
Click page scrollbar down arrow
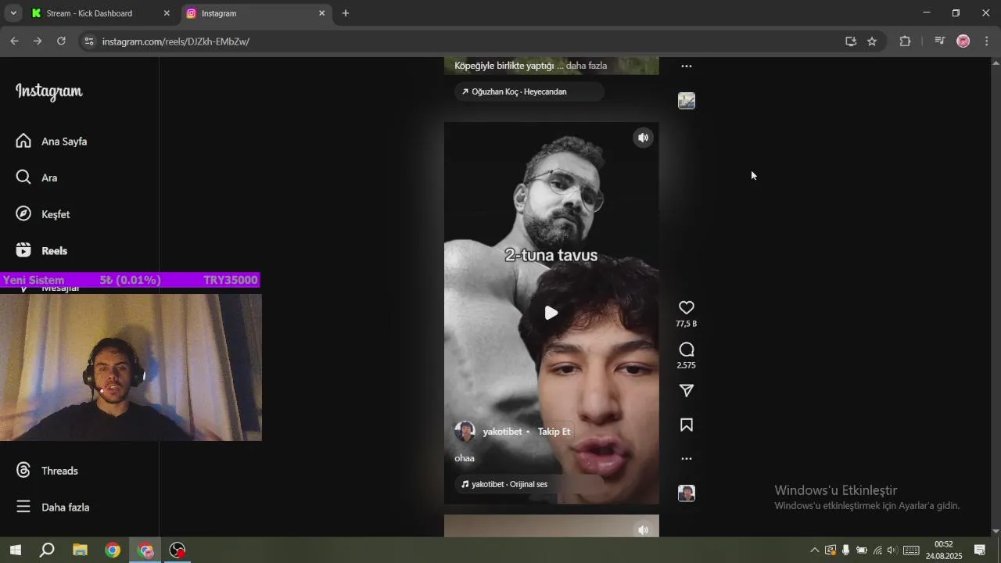996,531
